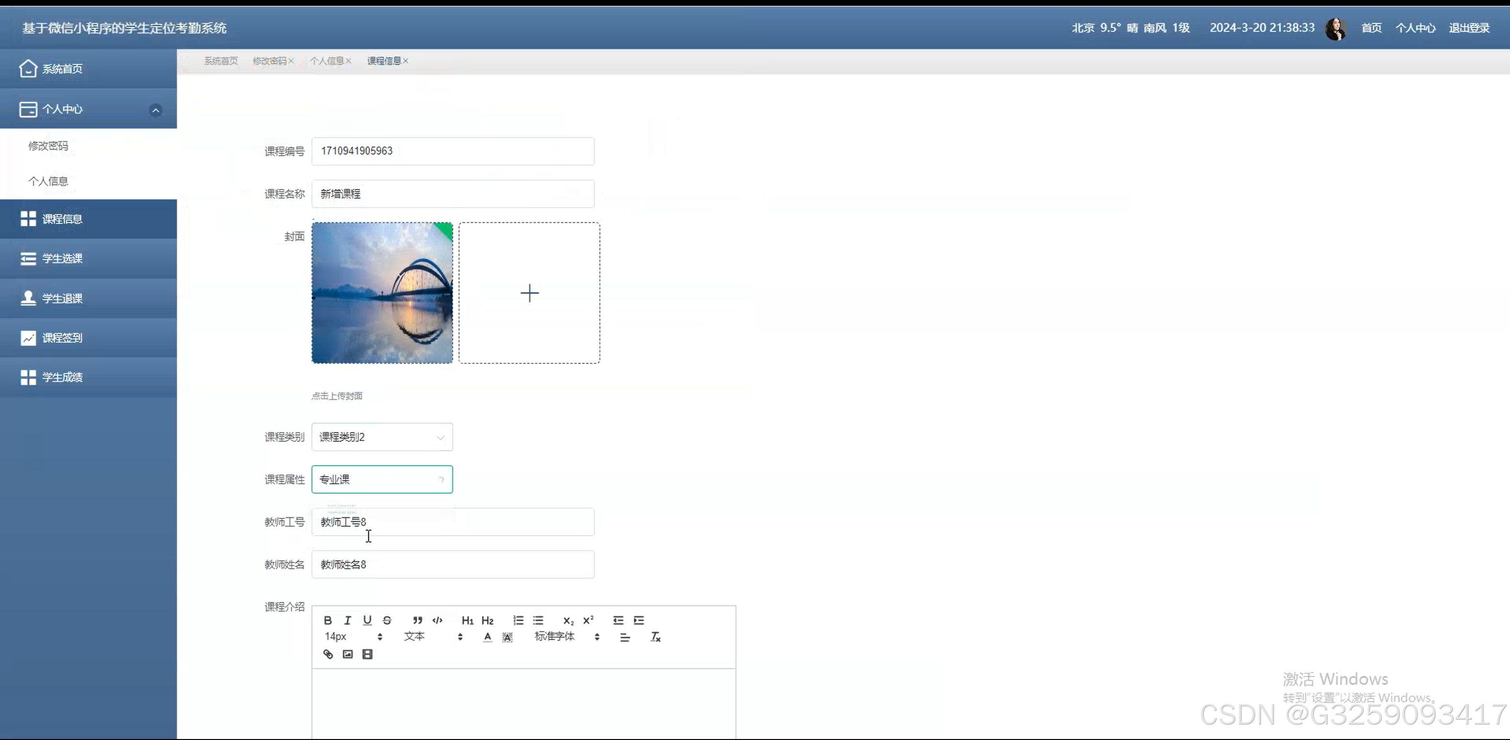Focus the 教师姓名 input field
The height and width of the screenshot is (740, 1510).
pos(453,565)
